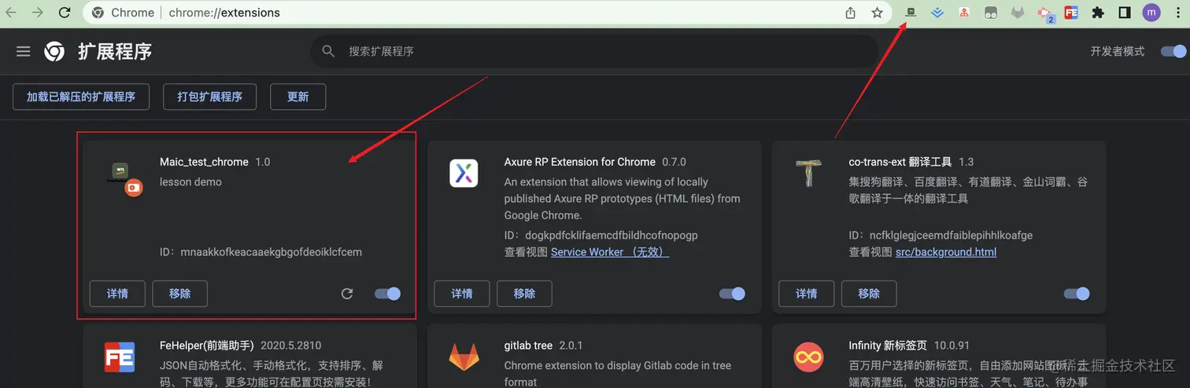Open 详情 for Maic_test_chrome
Viewport: 1190px width, 388px height.
click(x=117, y=294)
